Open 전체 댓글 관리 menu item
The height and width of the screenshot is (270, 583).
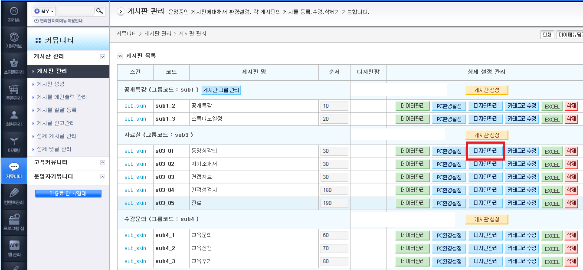pos(54,149)
